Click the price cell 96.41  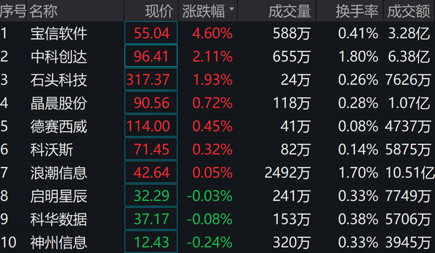(151, 56)
